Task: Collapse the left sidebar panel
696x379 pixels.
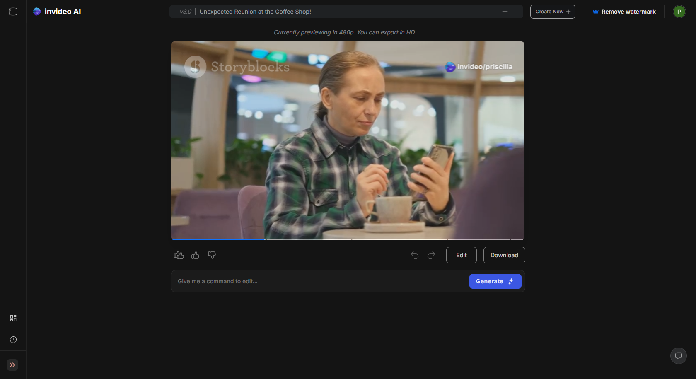Action: pos(13,12)
